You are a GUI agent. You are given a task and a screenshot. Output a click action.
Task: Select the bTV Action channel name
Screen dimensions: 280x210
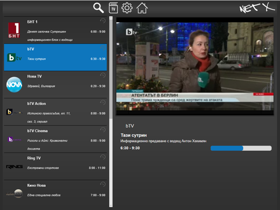point(37,103)
